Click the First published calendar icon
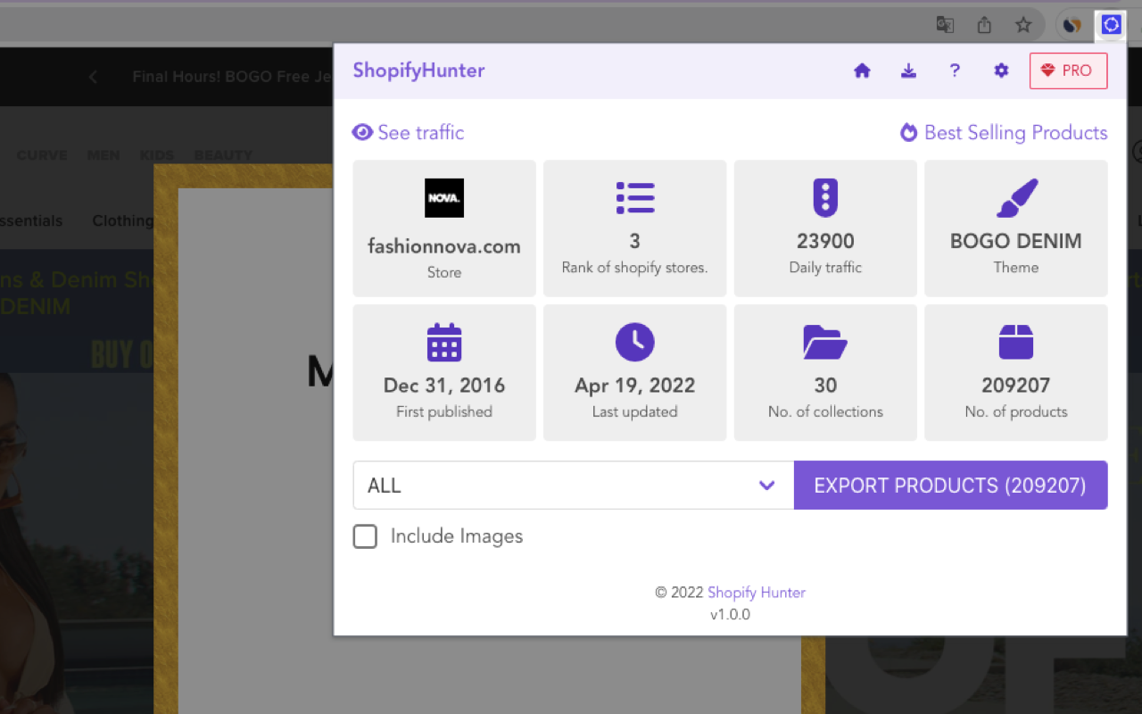Screen dimensions: 1142x714 [444, 343]
